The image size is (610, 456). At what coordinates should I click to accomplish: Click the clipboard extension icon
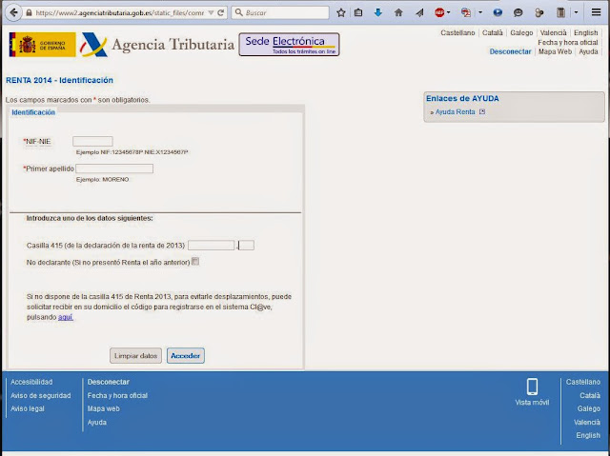560,12
